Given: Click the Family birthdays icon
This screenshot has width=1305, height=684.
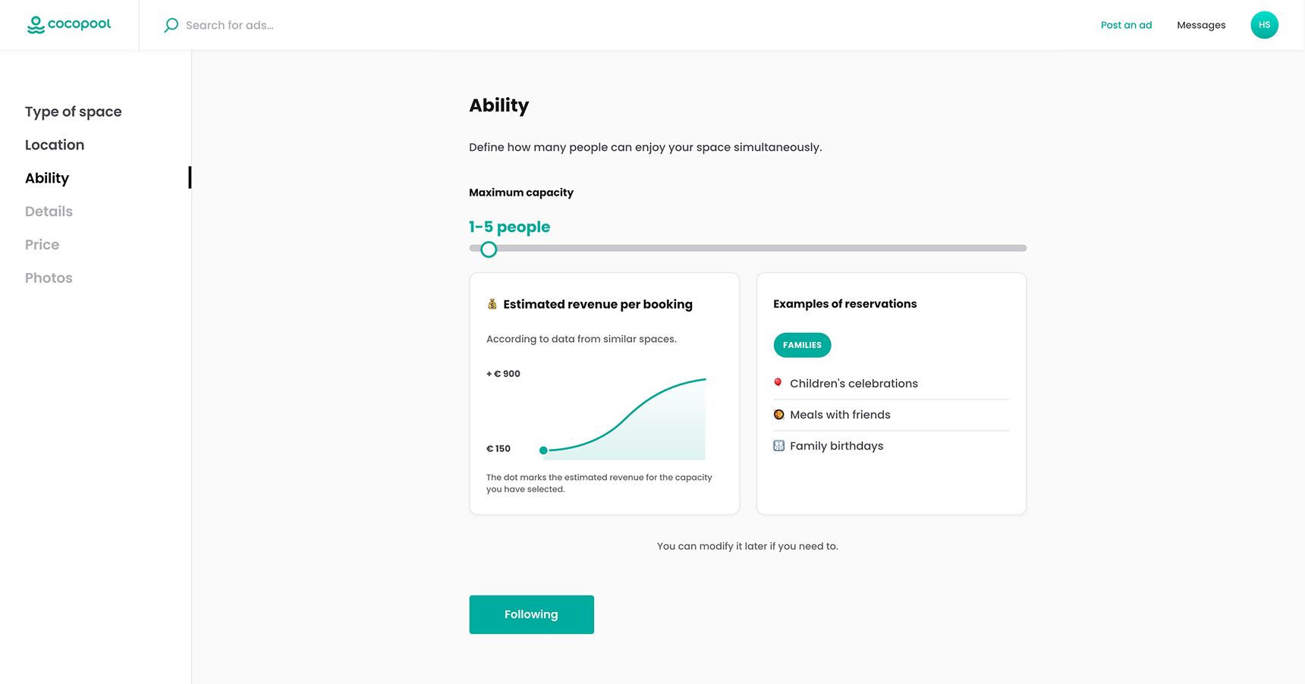Looking at the screenshot, I should (778, 446).
